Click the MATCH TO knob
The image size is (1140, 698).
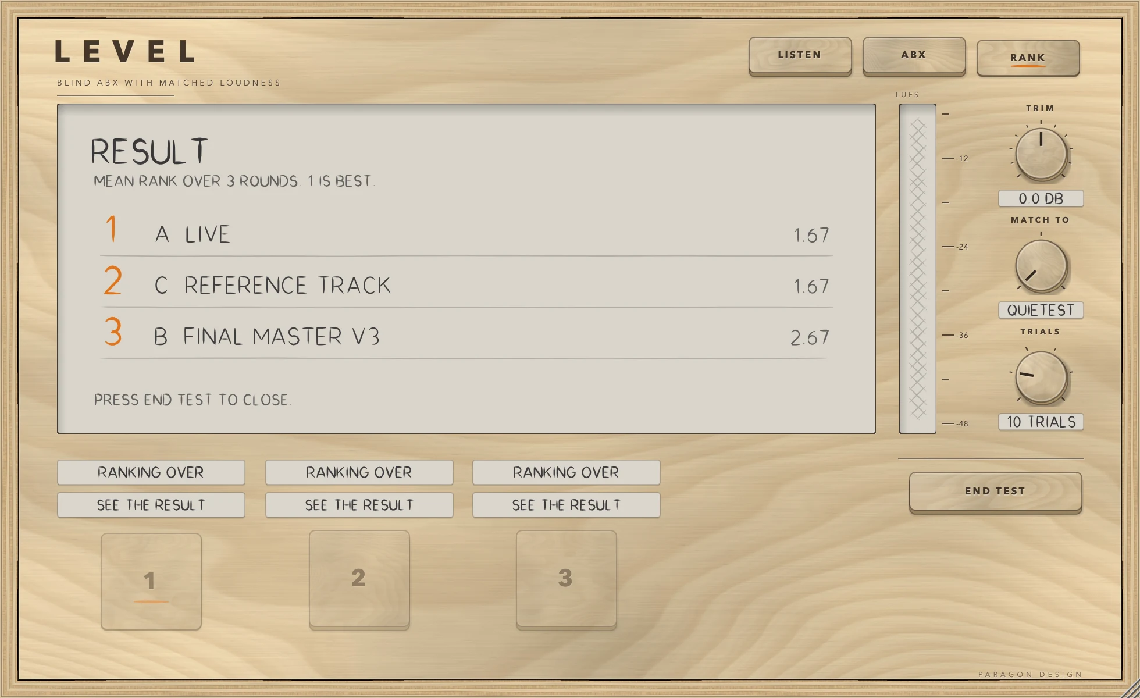pyautogui.click(x=1041, y=266)
